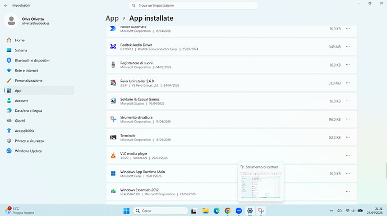Click the Realtek Audio Driver icon

113,46
